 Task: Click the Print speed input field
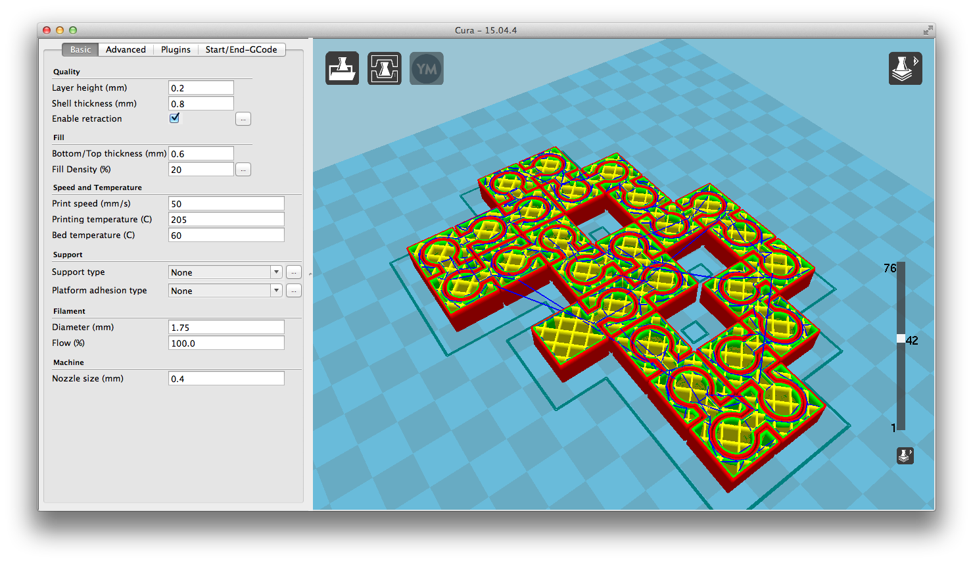(227, 204)
